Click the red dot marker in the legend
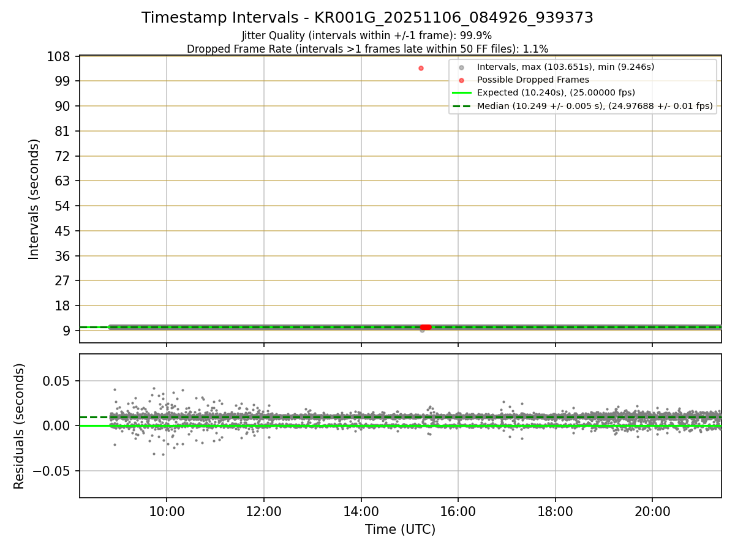Image resolution: width=735 pixels, height=551 pixels. [x=462, y=80]
